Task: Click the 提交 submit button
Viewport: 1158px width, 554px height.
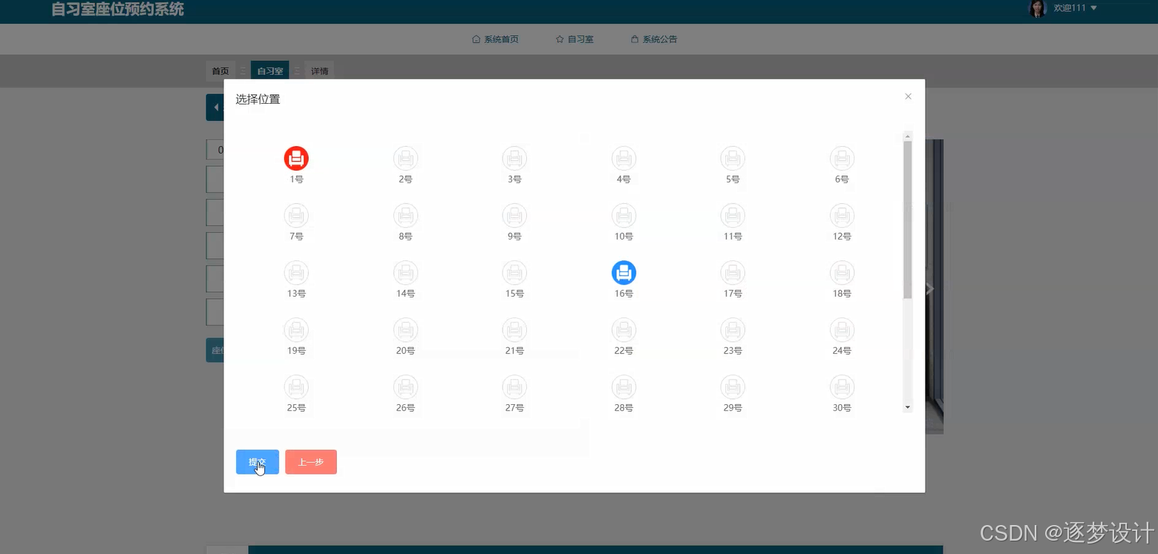Action: [257, 461]
